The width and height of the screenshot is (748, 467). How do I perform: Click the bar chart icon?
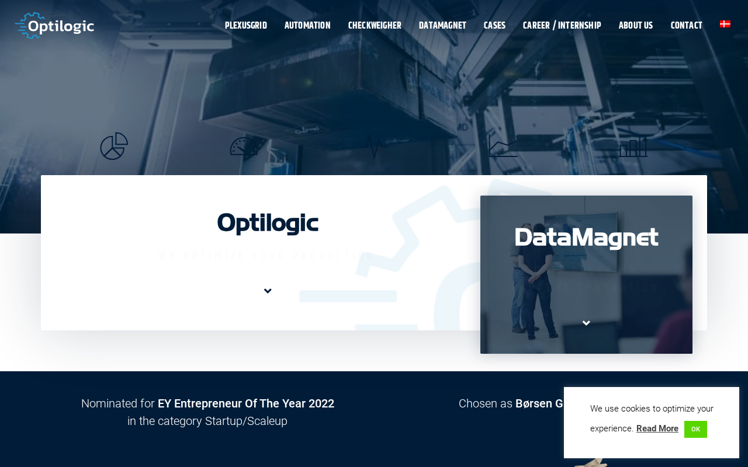click(633, 147)
